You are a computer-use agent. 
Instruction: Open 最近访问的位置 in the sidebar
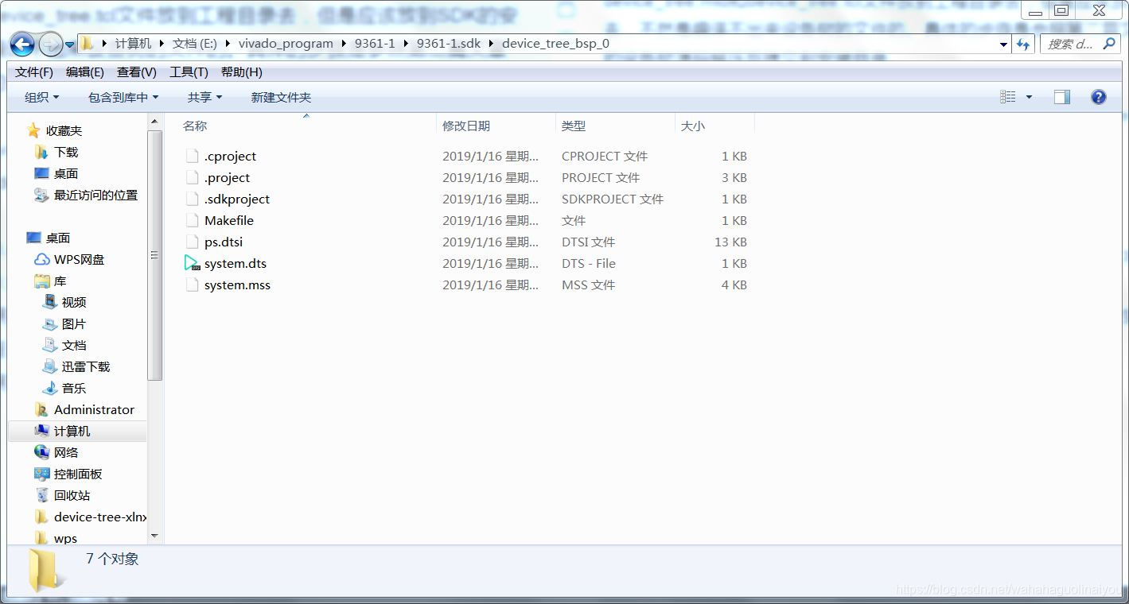click(x=95, y=195)
